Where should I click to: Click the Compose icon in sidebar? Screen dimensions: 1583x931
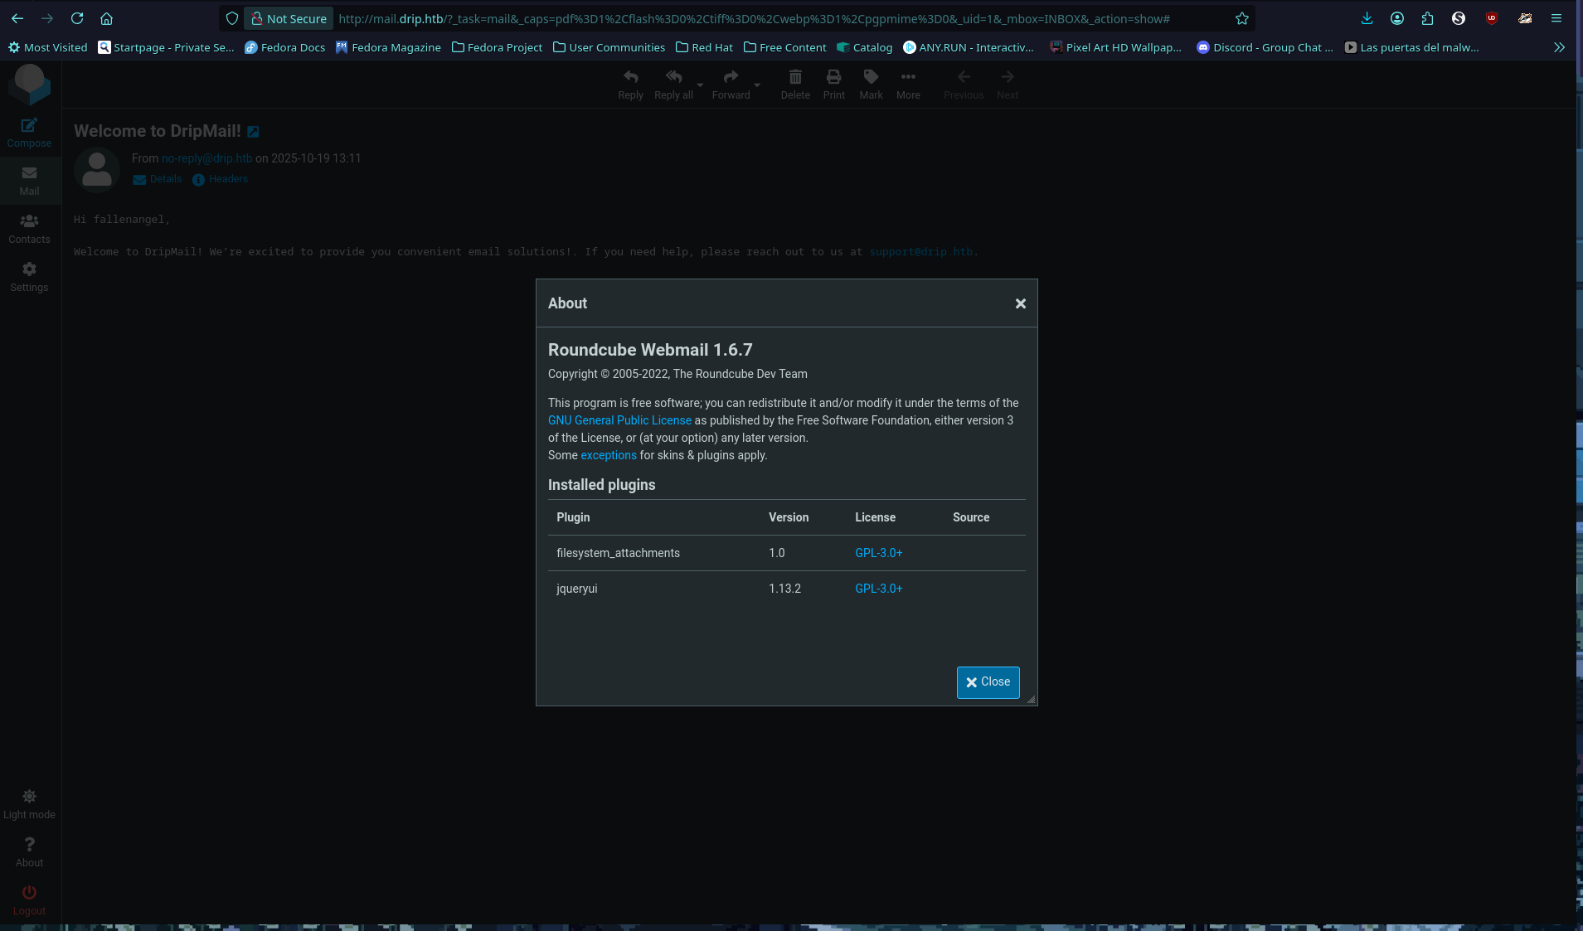29,126
